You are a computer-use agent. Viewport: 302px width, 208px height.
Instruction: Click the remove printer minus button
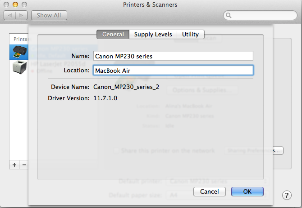click(24, 165)
